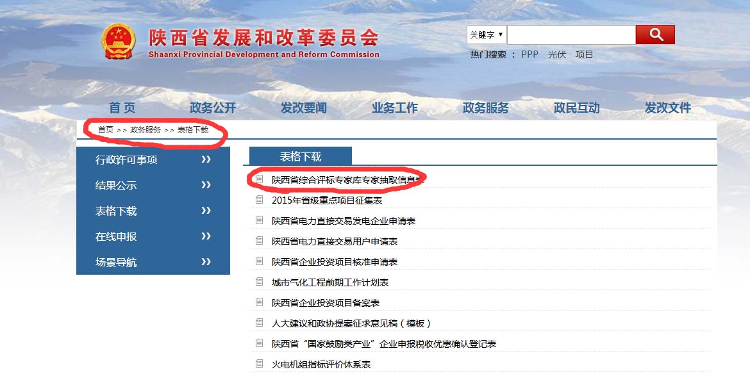Click the PPP hot search link
The image size is (750, 374).
(x=529, y=54)
